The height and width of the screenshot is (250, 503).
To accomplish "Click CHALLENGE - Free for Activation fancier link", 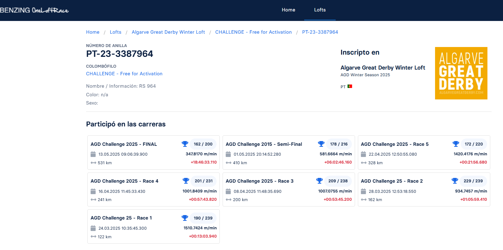I will coord(124,74).
